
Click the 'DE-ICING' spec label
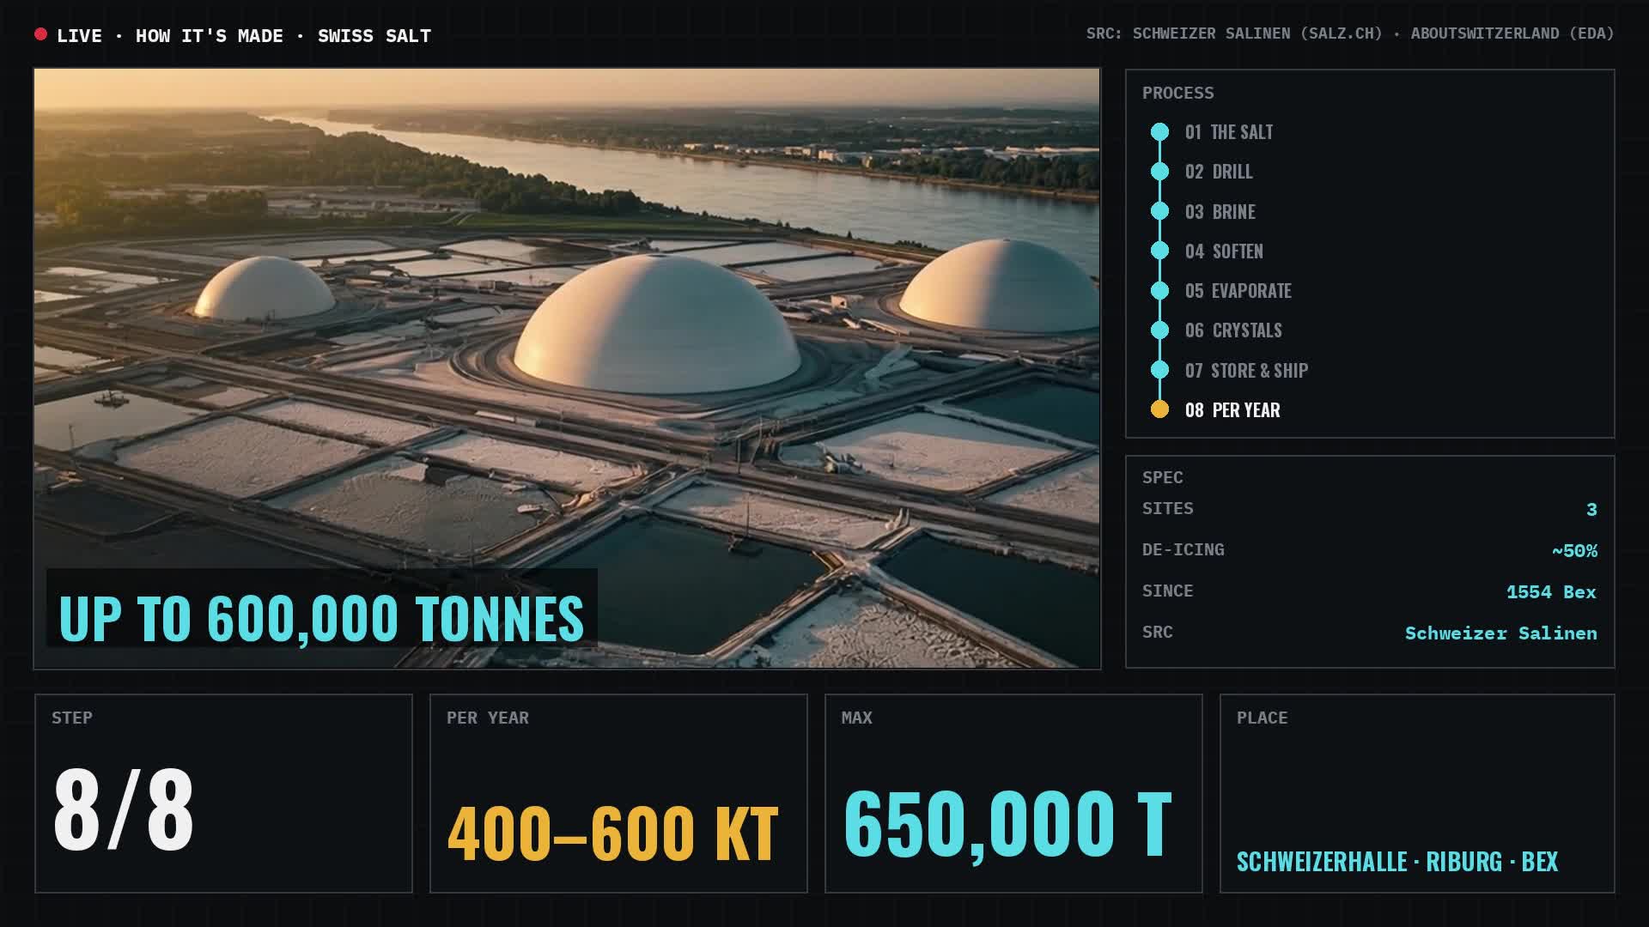tap(1183, 549)
